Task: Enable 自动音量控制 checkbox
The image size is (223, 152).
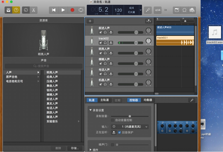Action: [113, 120]
